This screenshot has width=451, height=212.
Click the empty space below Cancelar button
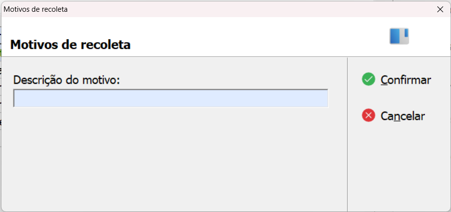[399, 167]
